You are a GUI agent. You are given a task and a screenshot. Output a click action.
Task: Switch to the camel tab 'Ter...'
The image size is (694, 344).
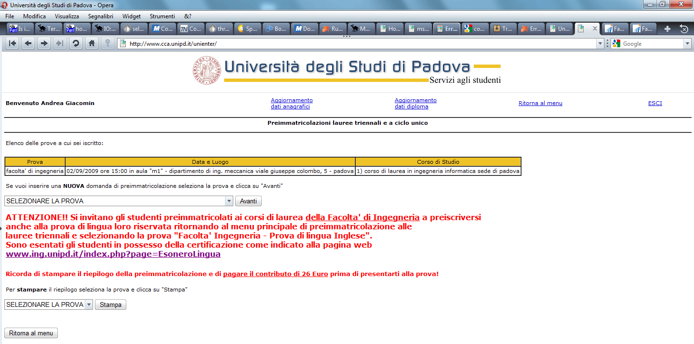(49, 29)
